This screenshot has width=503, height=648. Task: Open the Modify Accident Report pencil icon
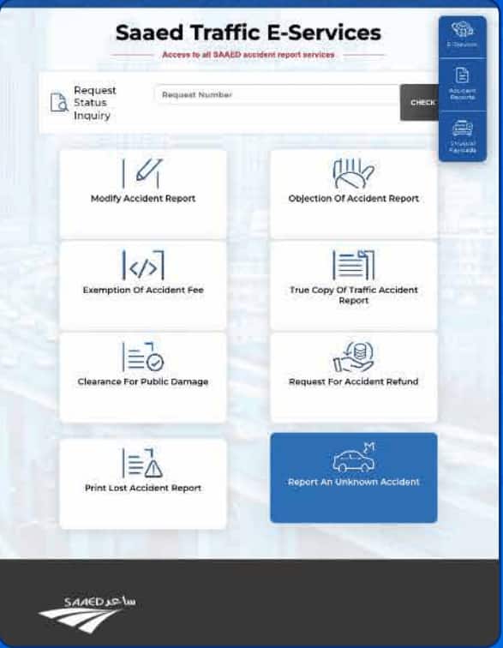click(142, 173)
